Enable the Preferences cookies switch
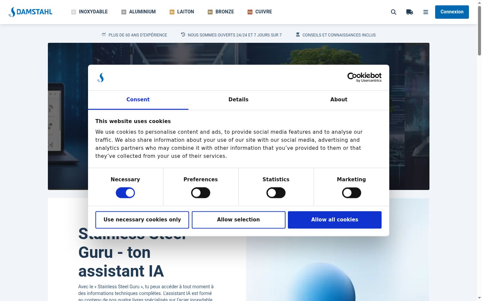482x301 pixels. click(200, 193)
